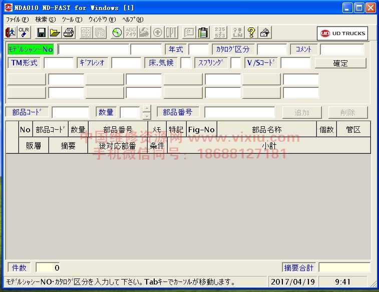379x292 pixels.
Task: Click the floppy disk save icon
Action: (42, 33)
